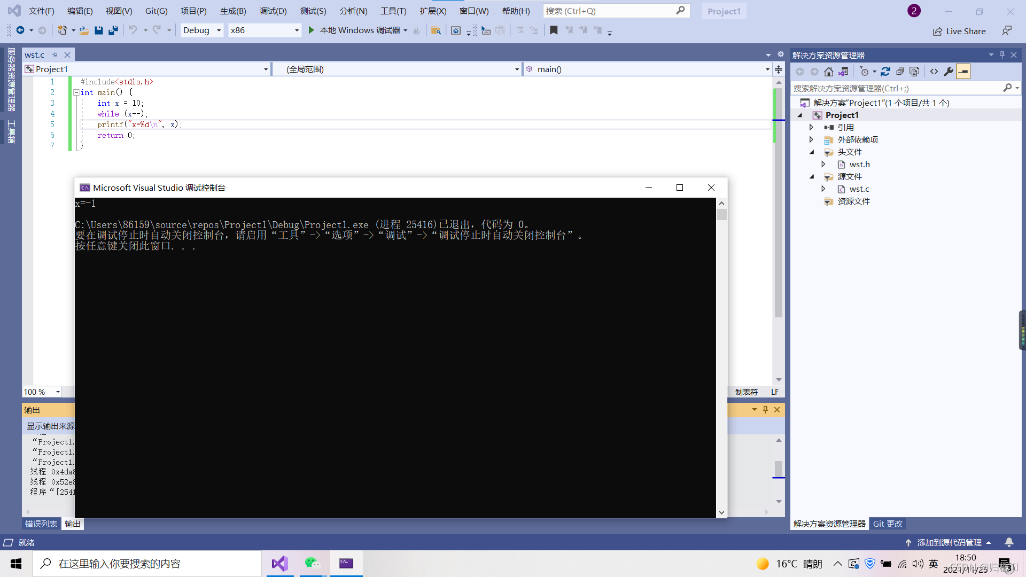Collapse the 头文件 folder arrow
This screenshot has height=577, width=1026.
coord(812,152)
